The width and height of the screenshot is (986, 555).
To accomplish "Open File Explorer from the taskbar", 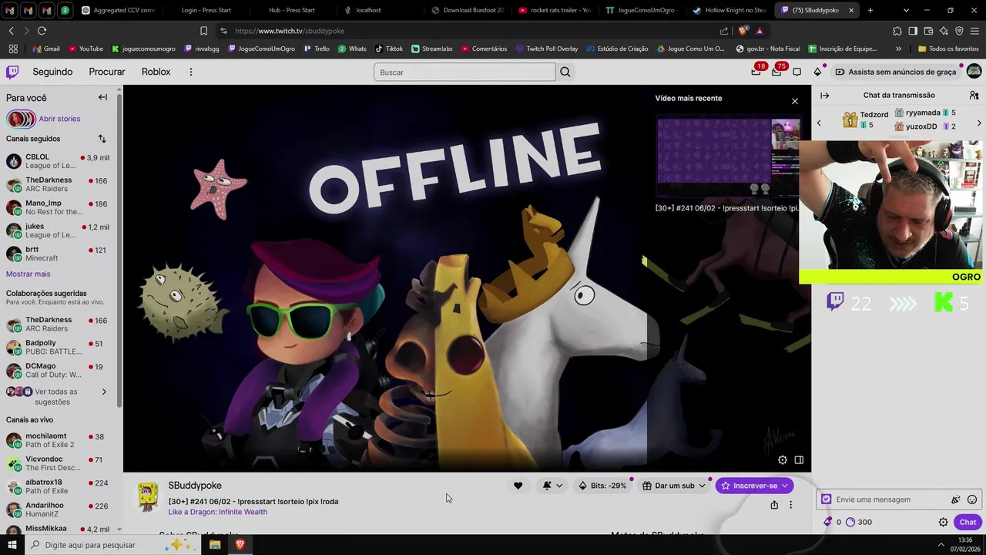I will [x=215, y=545].
